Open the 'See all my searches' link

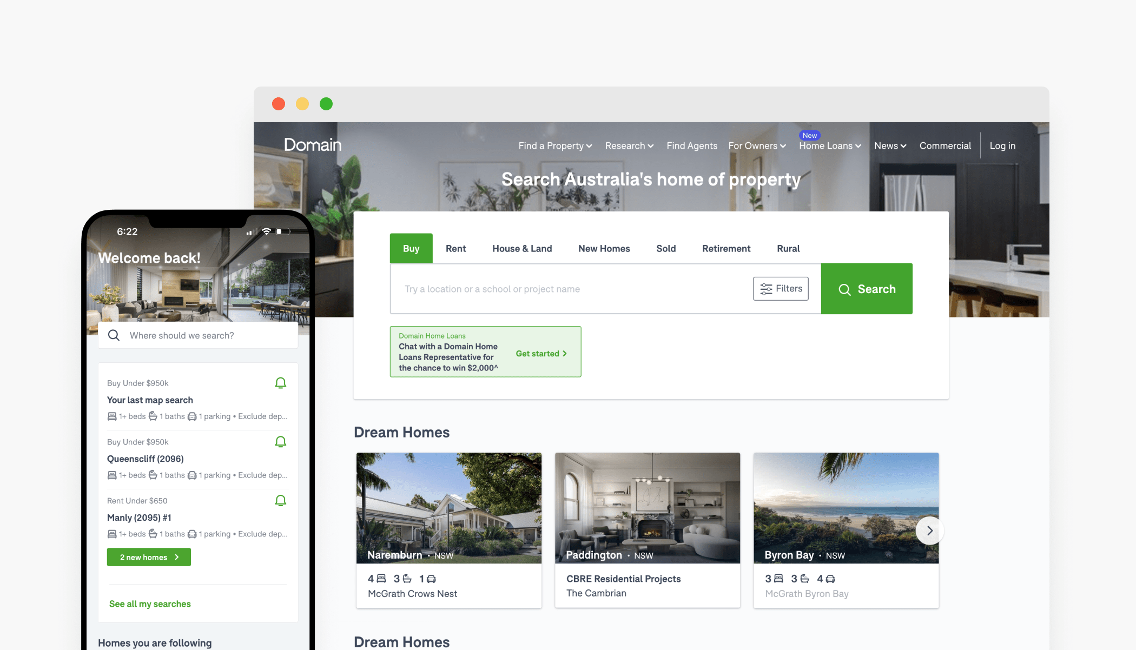(x=150, y=604)
